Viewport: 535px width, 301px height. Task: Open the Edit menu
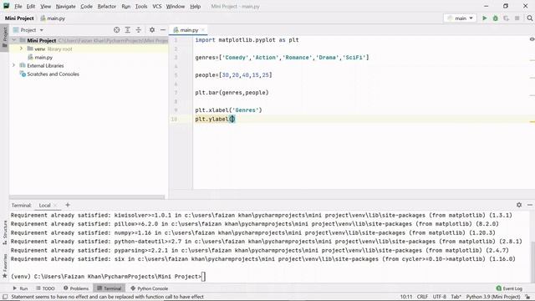pyautogui.click(x=31, y=6)
